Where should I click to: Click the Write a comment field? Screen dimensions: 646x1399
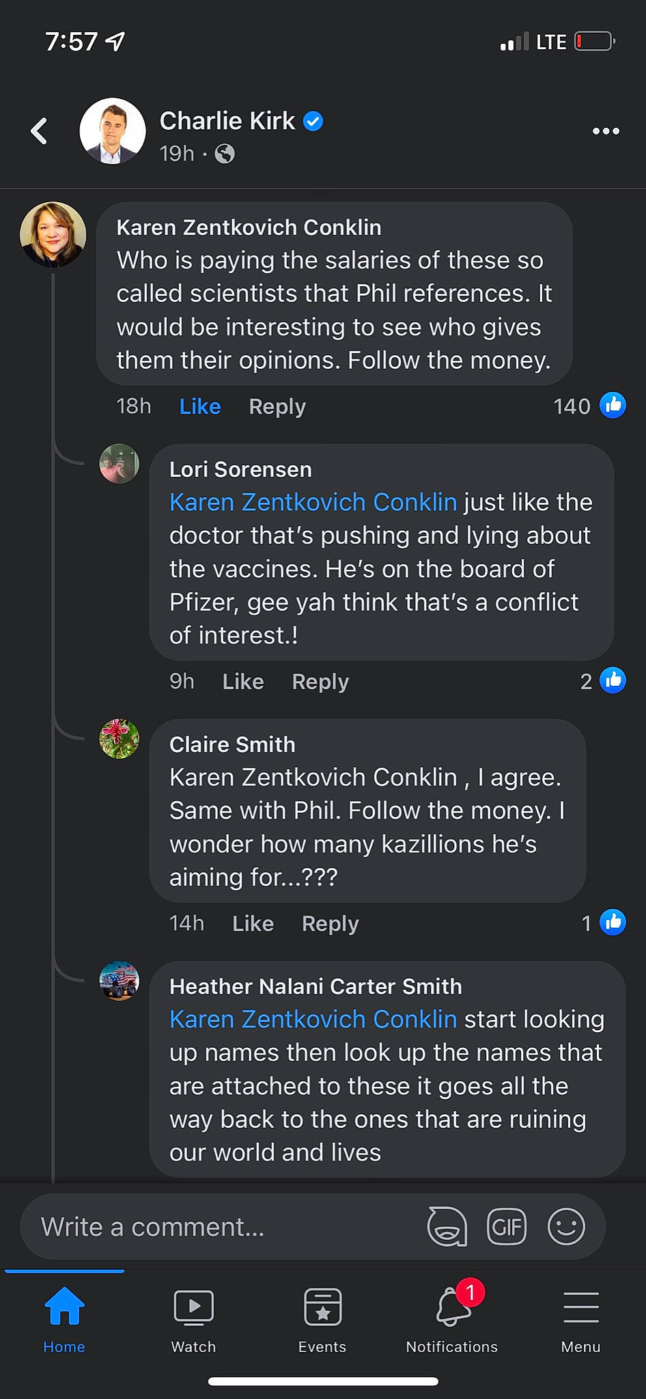pyautogui.click(x=219, y=1227)
